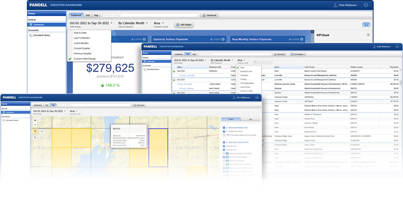The width and height of the screenshot is (403, 210).
Task: Collapse the KPI dock with the small arrow
Action: pyautogui.click(x=312, y=31)
